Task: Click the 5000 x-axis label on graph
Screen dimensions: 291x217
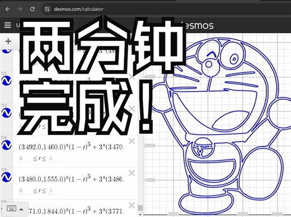Action: point(243,214)
